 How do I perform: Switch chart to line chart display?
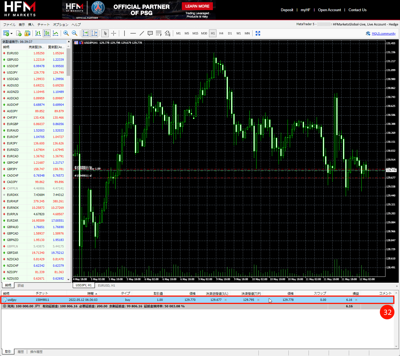(x=55, y=33)
